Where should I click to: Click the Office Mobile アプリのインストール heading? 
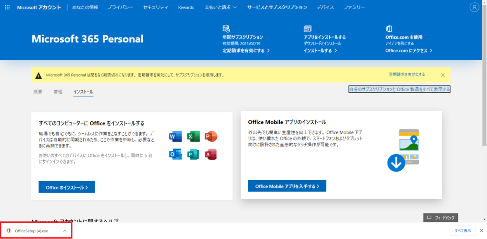pyautogui.click(x=287, y=122)
